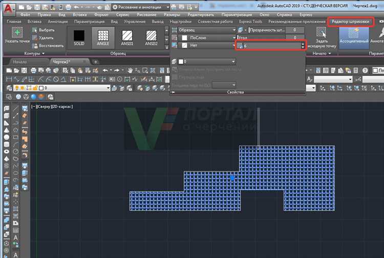Click the diameter dimension tool icon
Screen dimensions: 384x258
pyautogui.click(x=56, y=79)
